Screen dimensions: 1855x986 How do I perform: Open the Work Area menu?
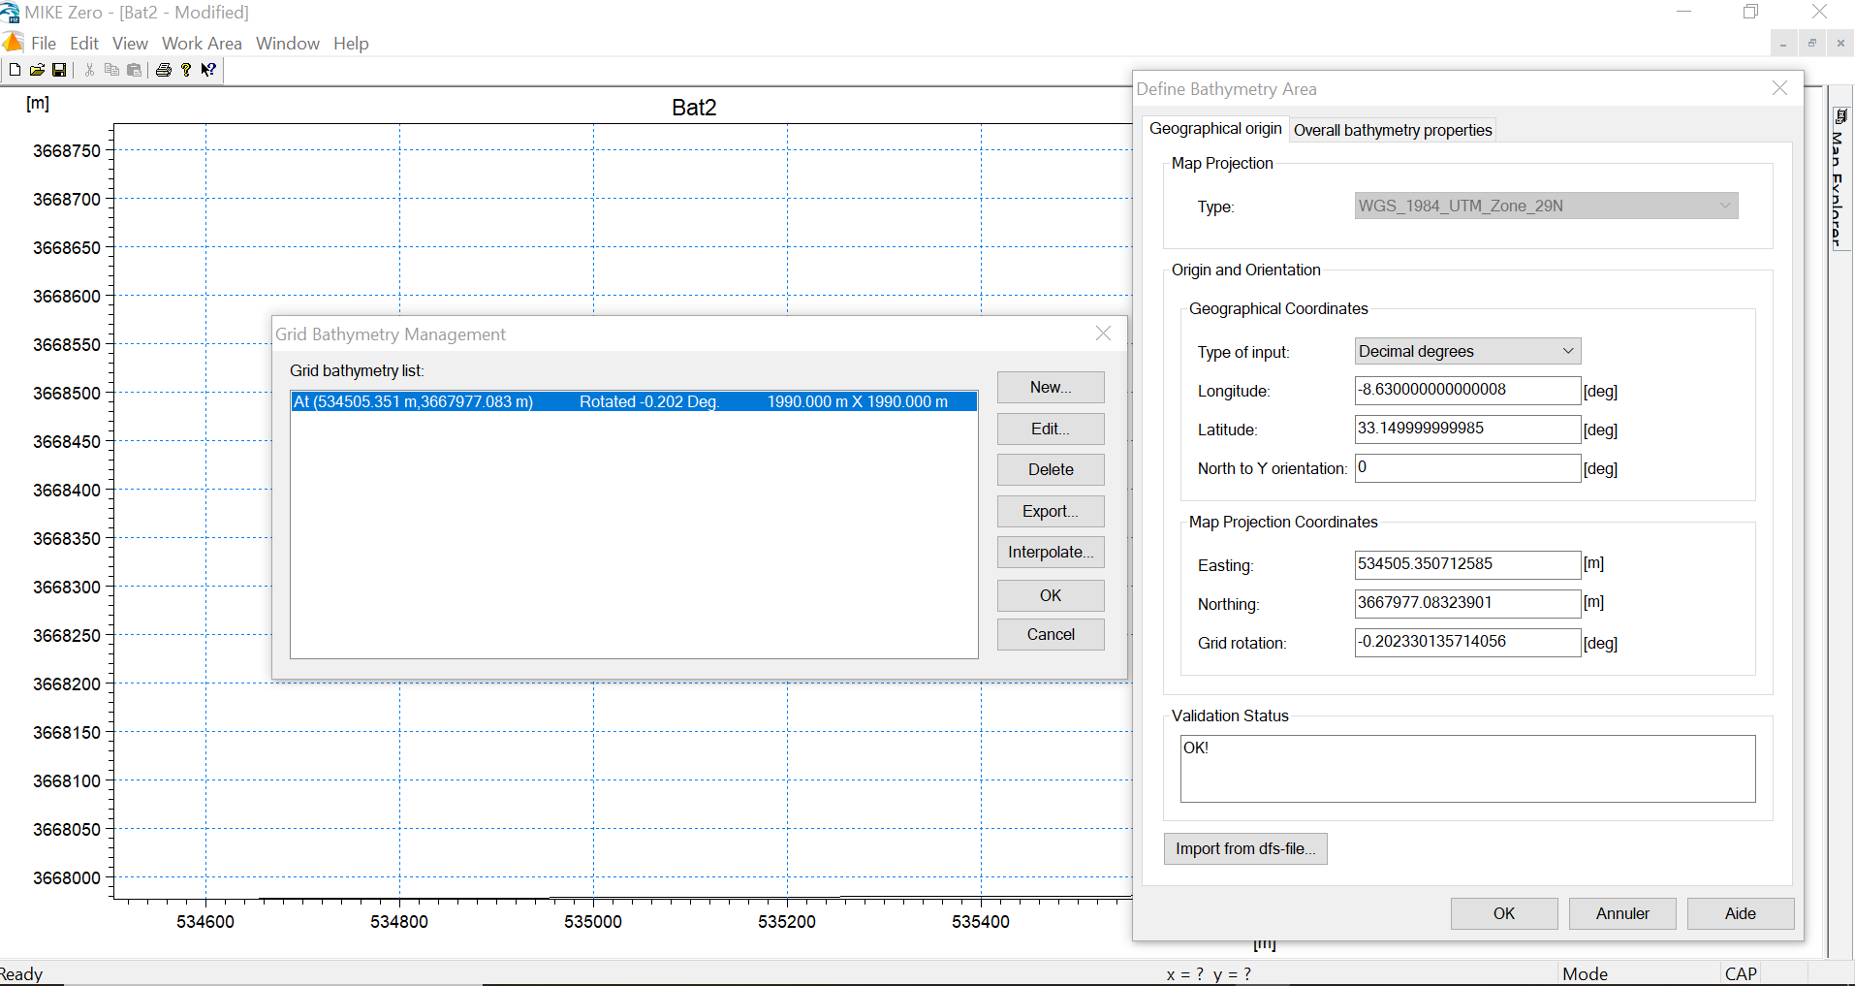coord(202,44)
